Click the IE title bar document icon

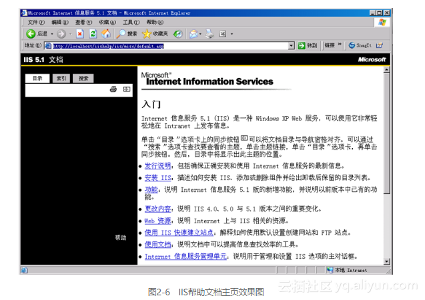25,13
